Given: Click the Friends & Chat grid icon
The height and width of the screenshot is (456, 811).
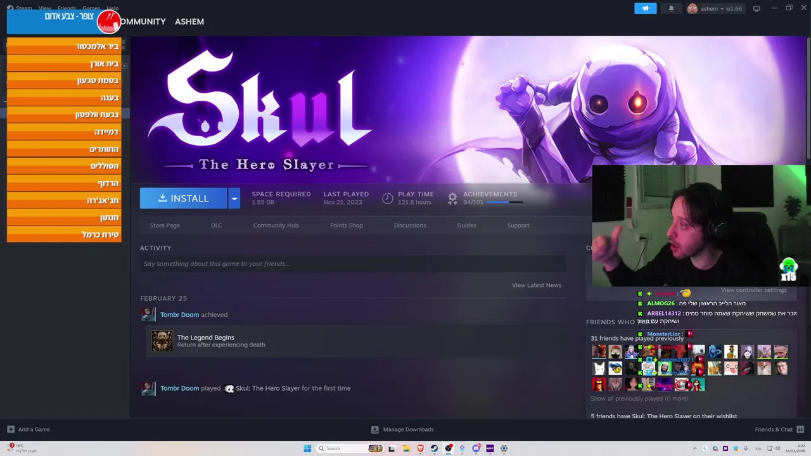Looking at the screenshot, I should 800,429.
